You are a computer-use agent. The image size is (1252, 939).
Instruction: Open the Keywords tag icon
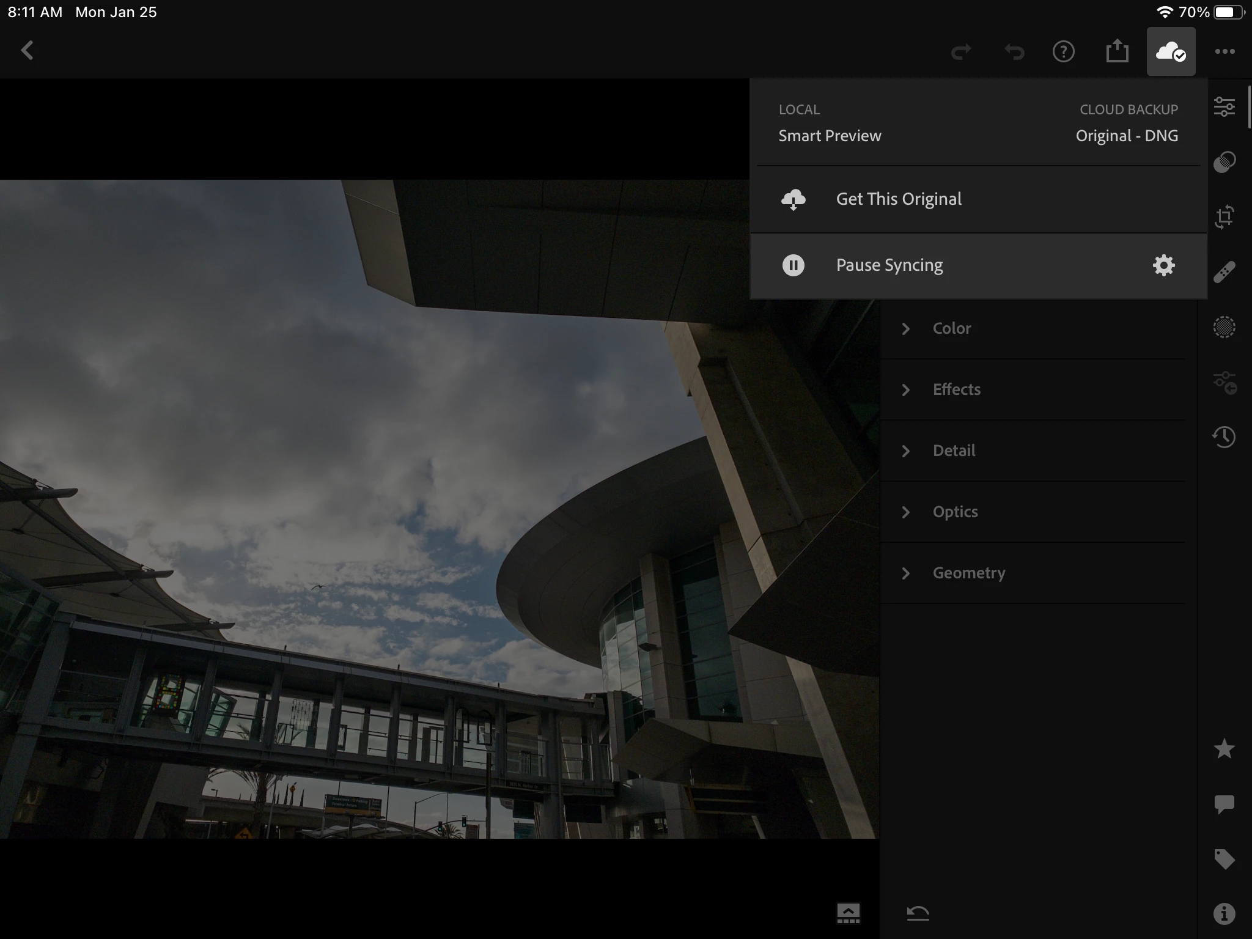click(1224, 859)
